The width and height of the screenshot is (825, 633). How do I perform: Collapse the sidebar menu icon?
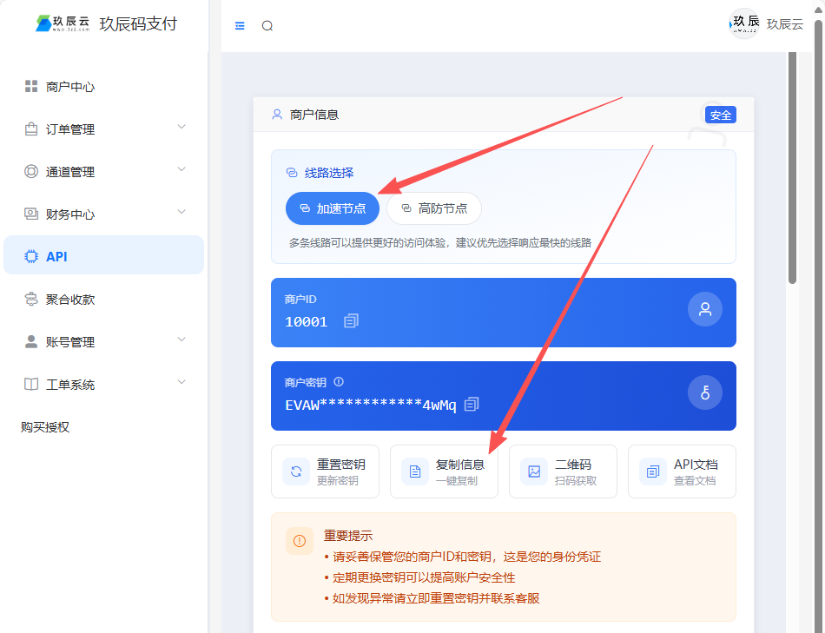click(241, 26)
